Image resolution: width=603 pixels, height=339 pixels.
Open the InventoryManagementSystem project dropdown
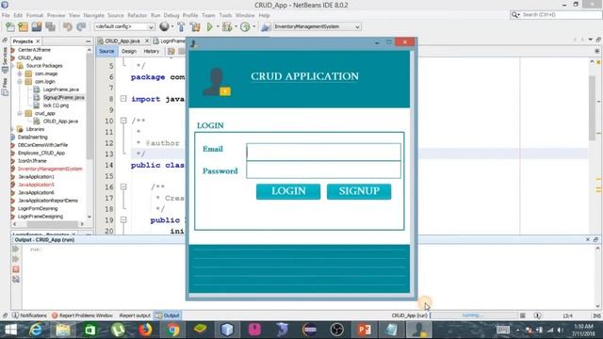(318, 26)
